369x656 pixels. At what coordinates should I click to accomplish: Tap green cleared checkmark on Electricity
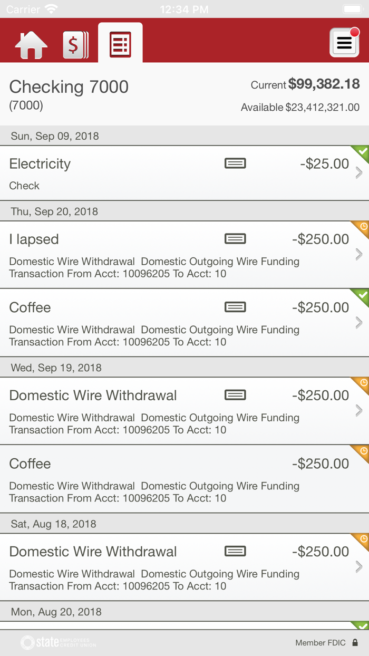point(362,152)
